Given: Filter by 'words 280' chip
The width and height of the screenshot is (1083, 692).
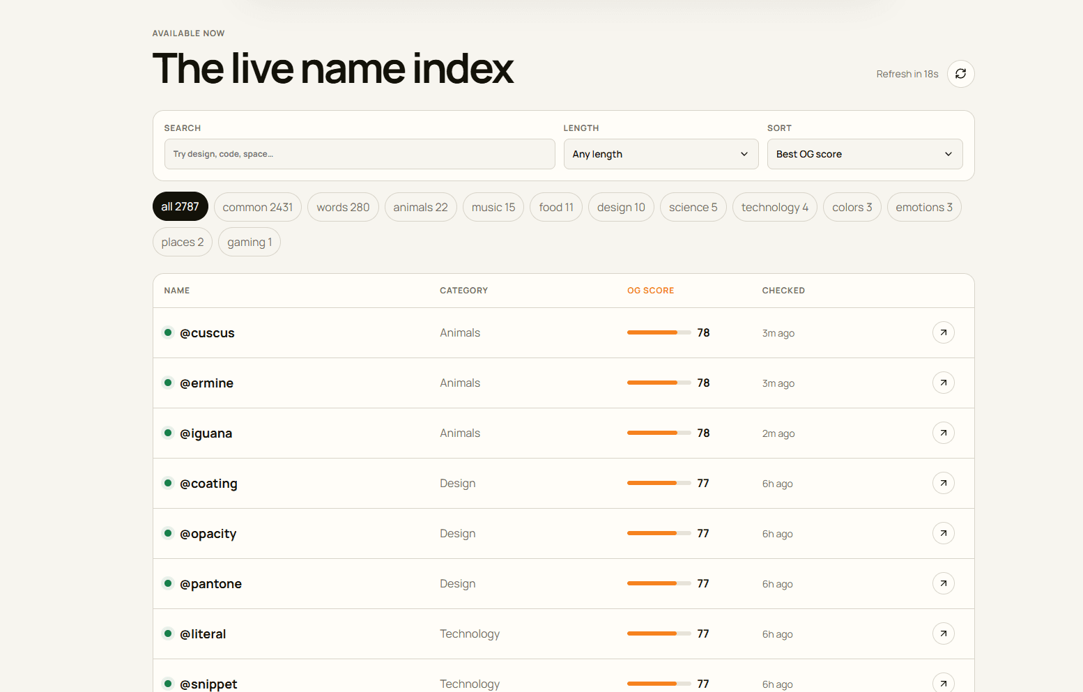Looking at the screenshot, I should 343,207.
